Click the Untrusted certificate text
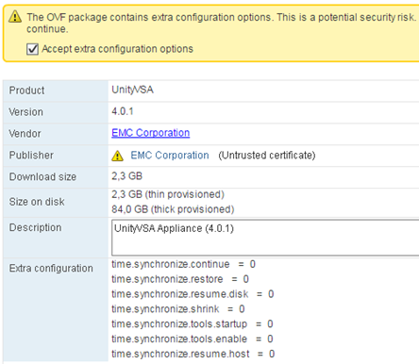The image size is (419, 364). [x=267, y=156]
